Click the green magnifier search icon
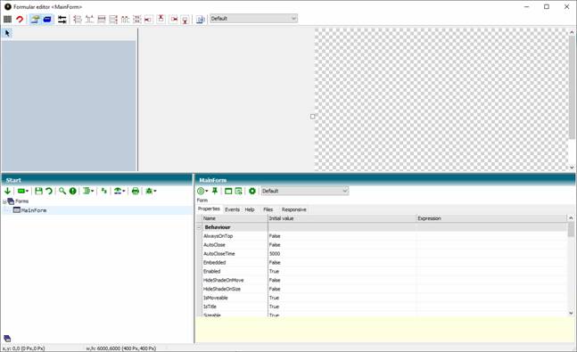 coord(62,191)
